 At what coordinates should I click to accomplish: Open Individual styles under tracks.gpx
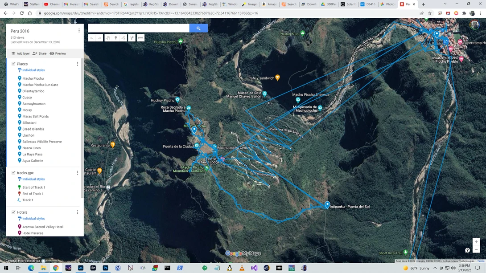(x=33, y=179)
